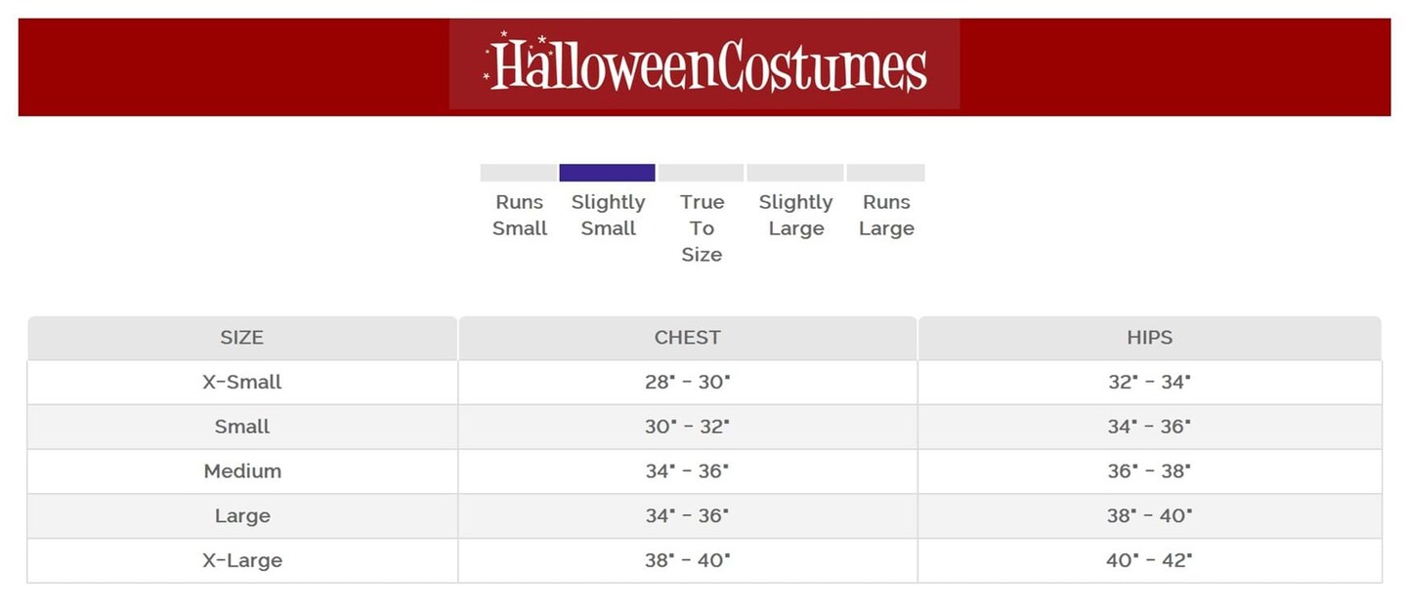Select the Small size row label

pos(241,427)
